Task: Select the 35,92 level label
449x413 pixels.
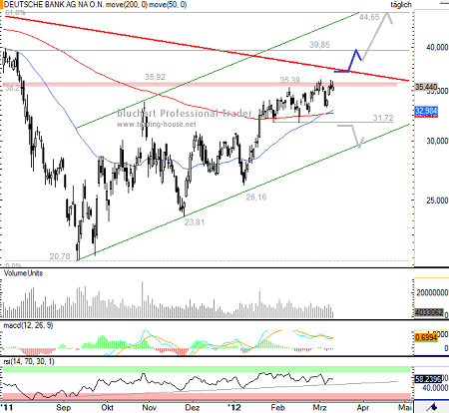Action: coord(155,77)
